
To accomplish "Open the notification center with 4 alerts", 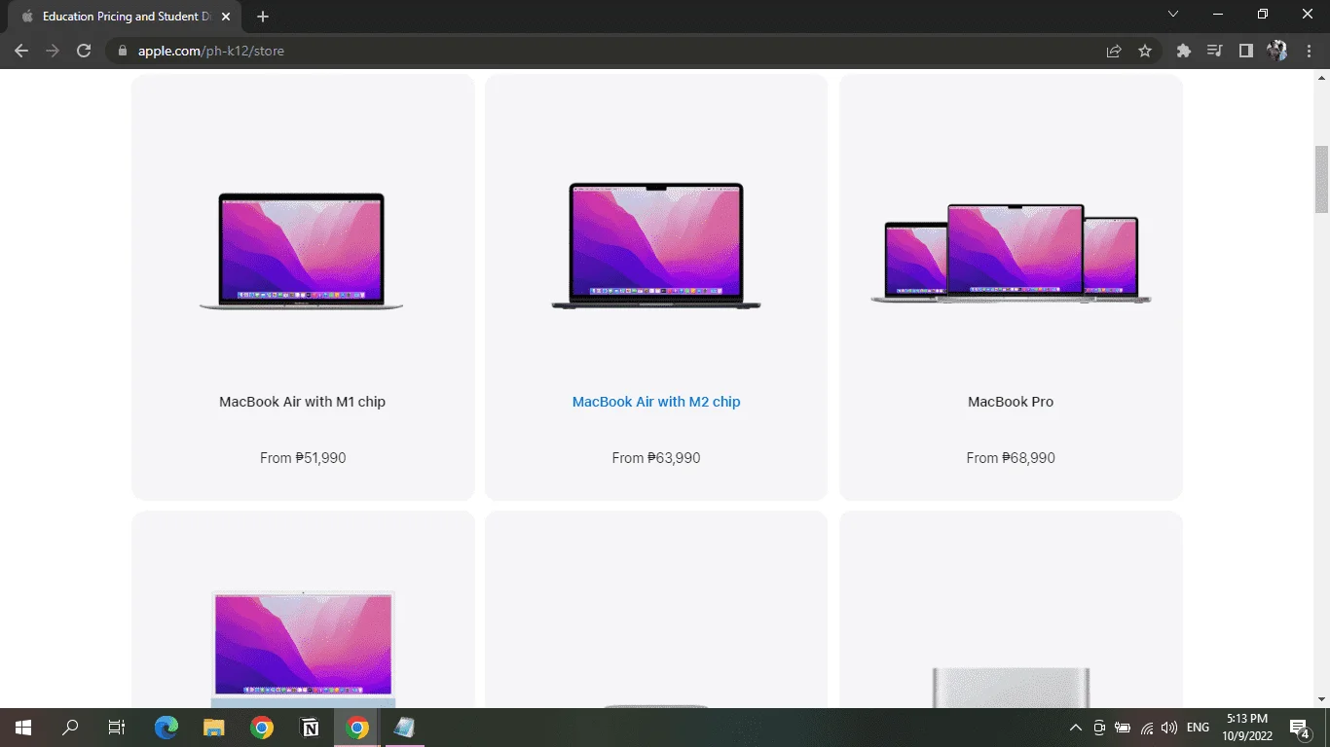I will [1299, 728].
